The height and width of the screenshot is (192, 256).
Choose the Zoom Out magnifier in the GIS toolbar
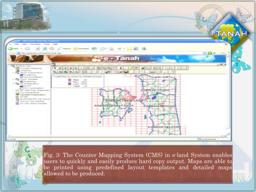tap(103, 68)
